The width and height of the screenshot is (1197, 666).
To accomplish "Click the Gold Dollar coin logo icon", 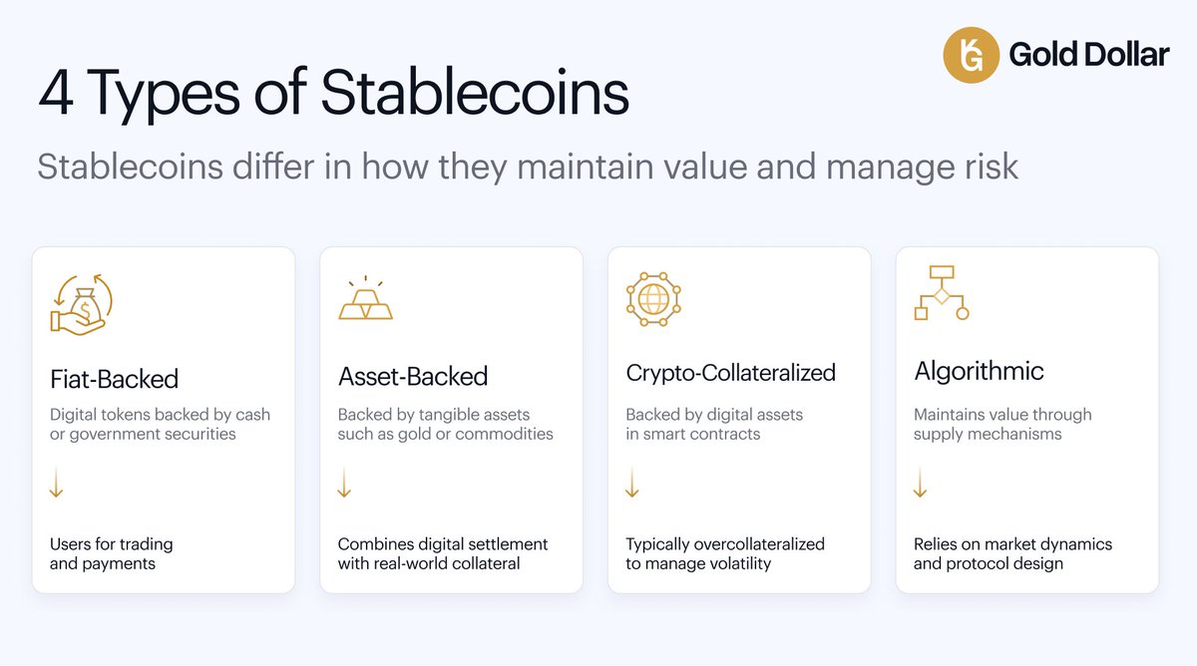I will (x=971, y=56).
